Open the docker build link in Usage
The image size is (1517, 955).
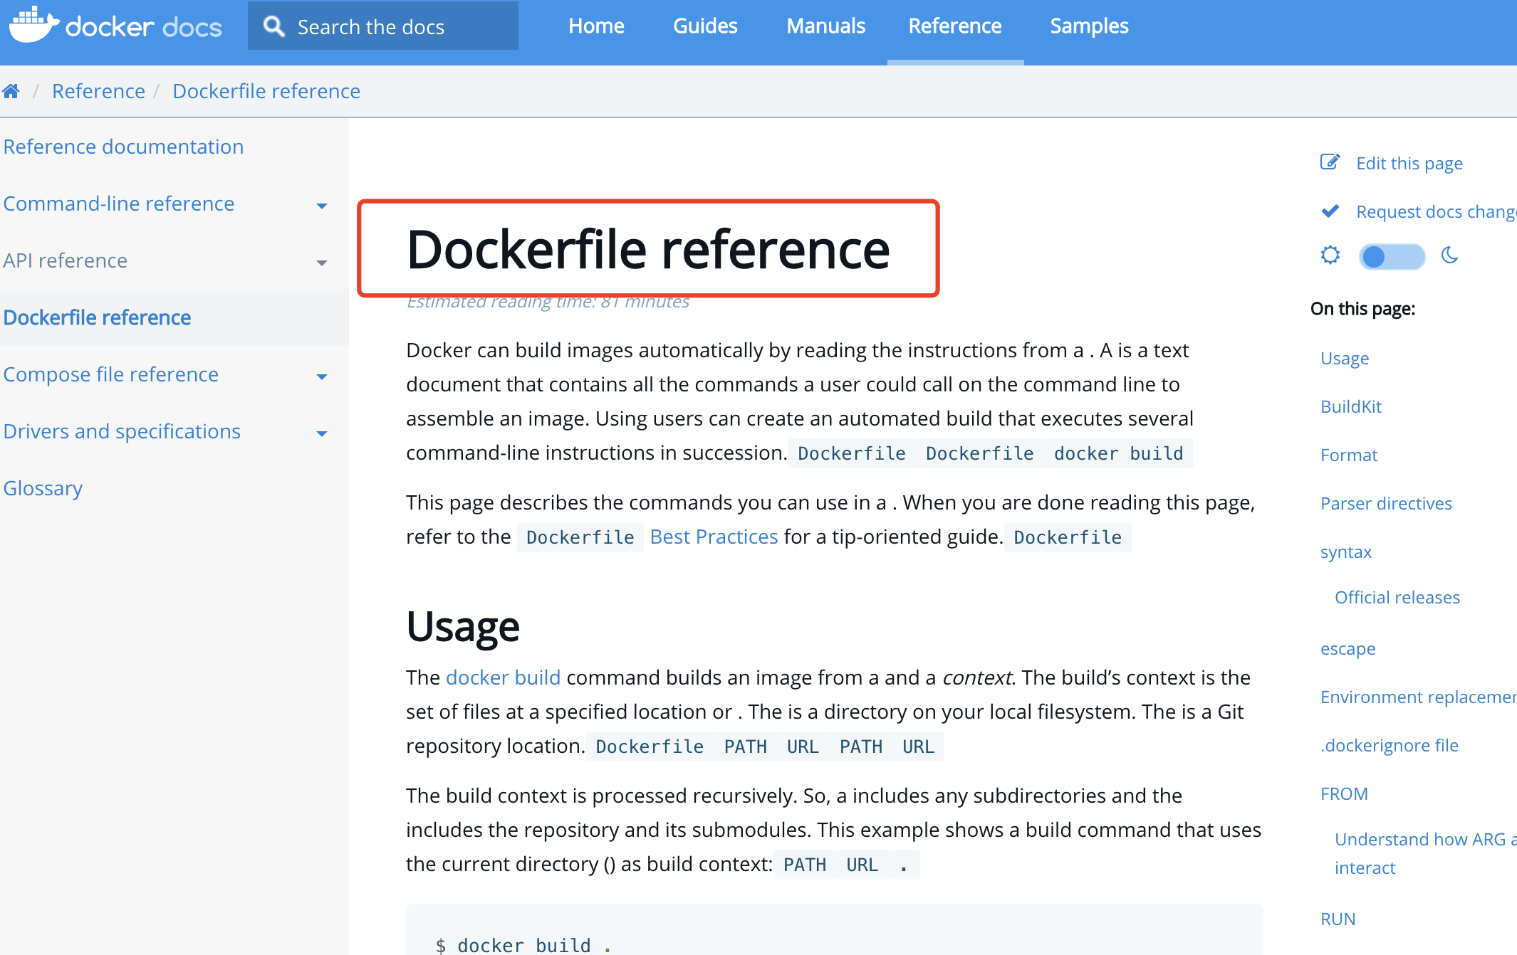tap(503, 677)
